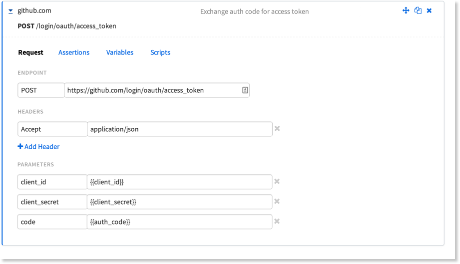Image resolution: width=460 pixels, height=264 pixels.
Task: Edit the {{auth_code}} value field
Action: pyautogui.click(x=179, y=222)
